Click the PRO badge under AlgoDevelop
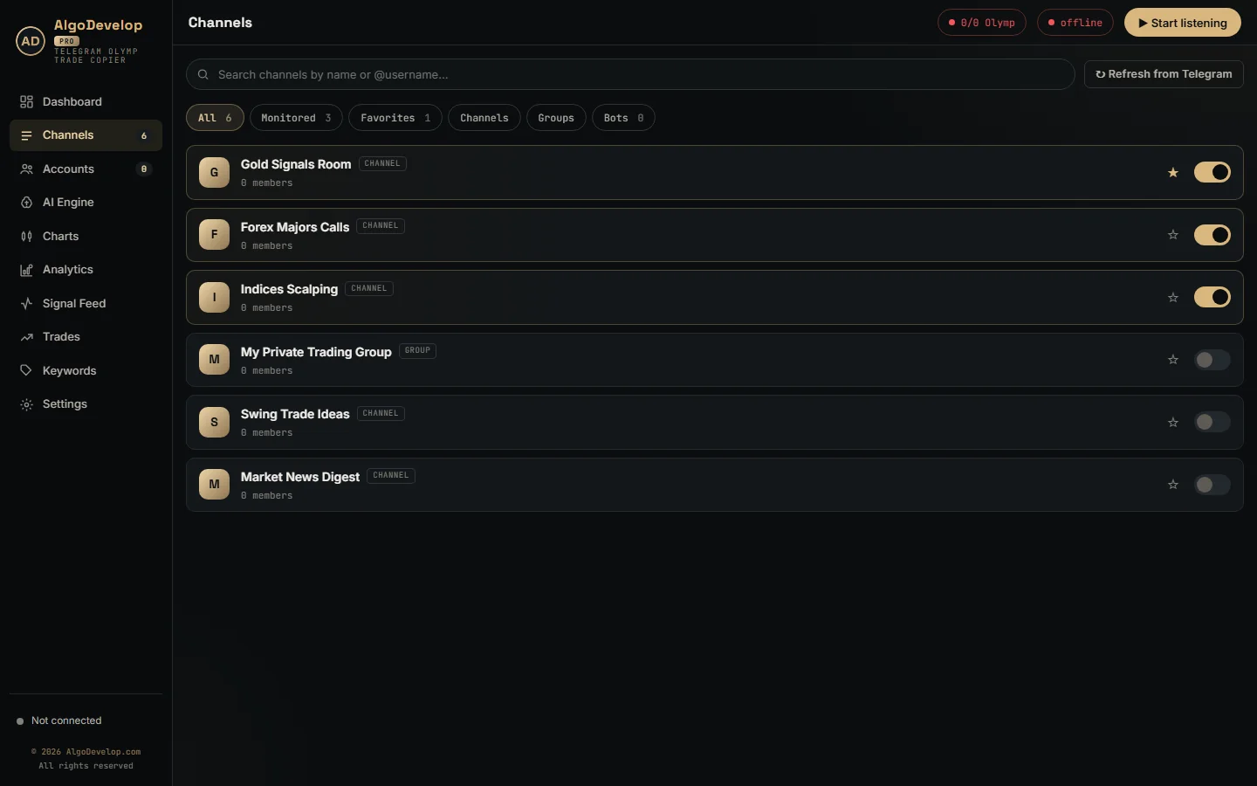1257x786 pixels. (67, 41)
